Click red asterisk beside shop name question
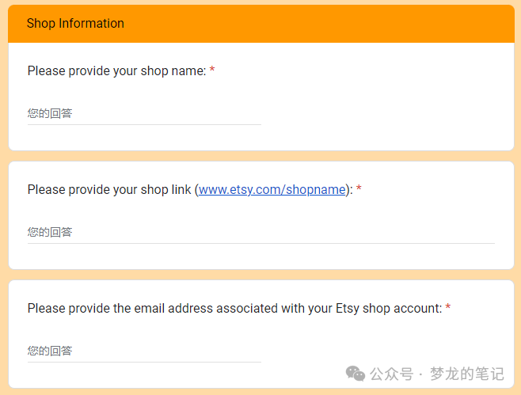This screenshot has height=395, width=521. tap(212, 70)
